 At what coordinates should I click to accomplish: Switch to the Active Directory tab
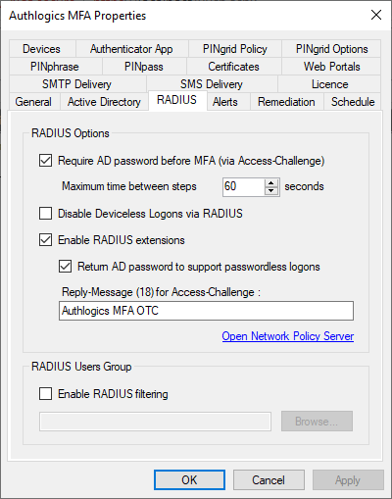tap(104, 102)
